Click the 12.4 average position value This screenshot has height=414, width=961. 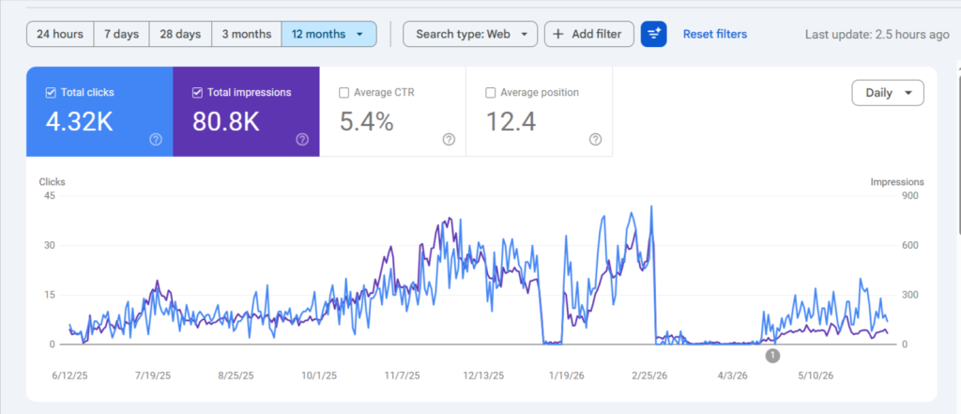click(511, 122)
